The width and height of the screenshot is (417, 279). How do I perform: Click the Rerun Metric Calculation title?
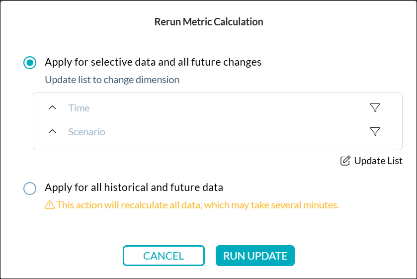[209, 22]
